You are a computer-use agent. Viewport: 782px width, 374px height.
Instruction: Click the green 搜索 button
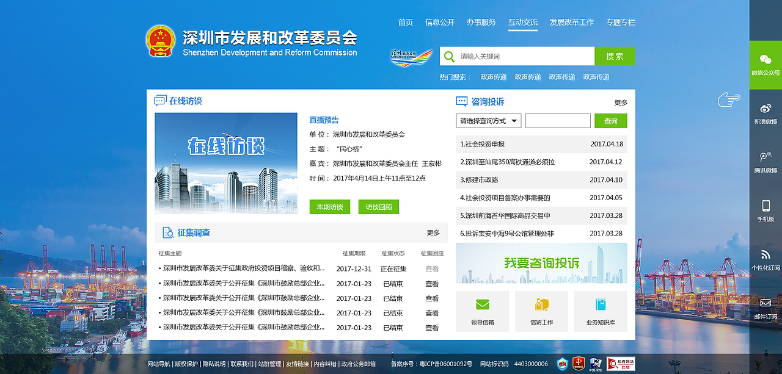[615, 56]
